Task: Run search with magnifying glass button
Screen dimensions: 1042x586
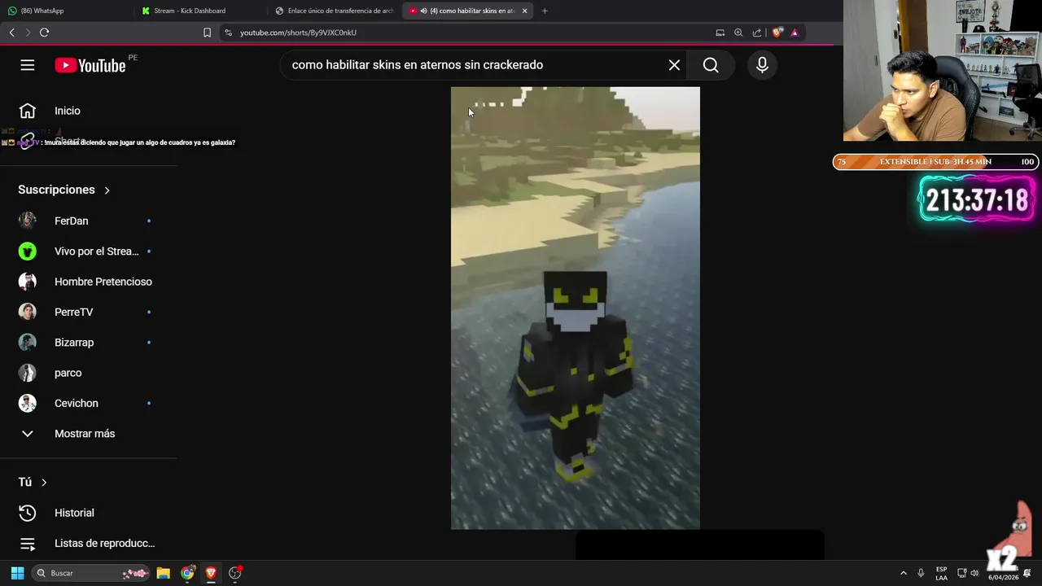Action: (x=711, y=65)
